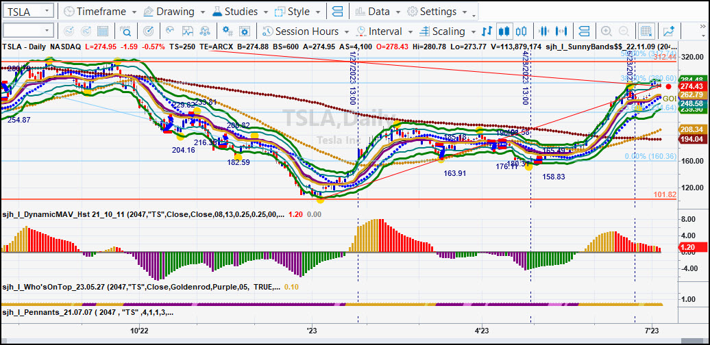Open the Scaling dropdown
Image resolution: width=710 pixels, height=345 pixels.
click(x=448, y=31)
